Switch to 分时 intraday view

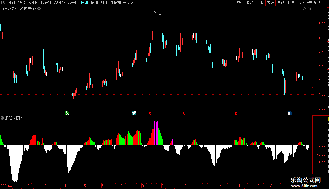click(12, 3)
